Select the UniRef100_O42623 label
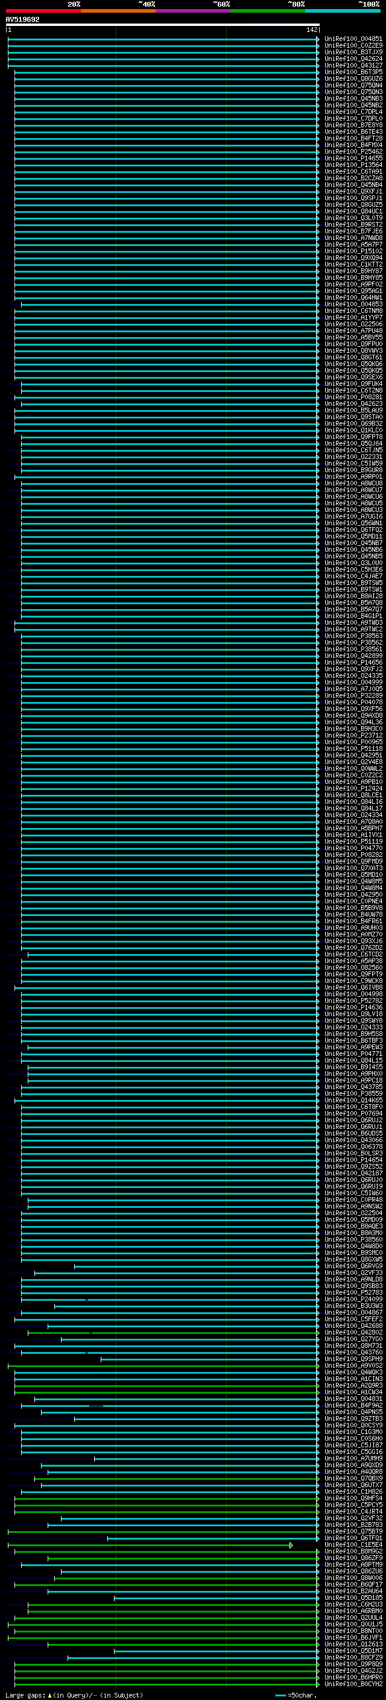The image size is (386, 1700). tap(353, 404)
